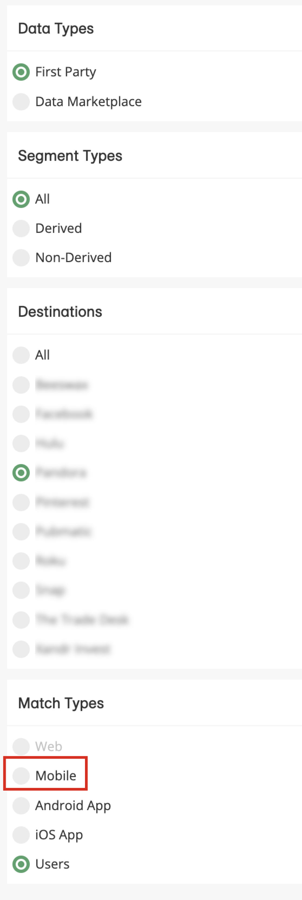Select the Users match type radio
This screenshot has width=302, height=900.
point(21,864)
